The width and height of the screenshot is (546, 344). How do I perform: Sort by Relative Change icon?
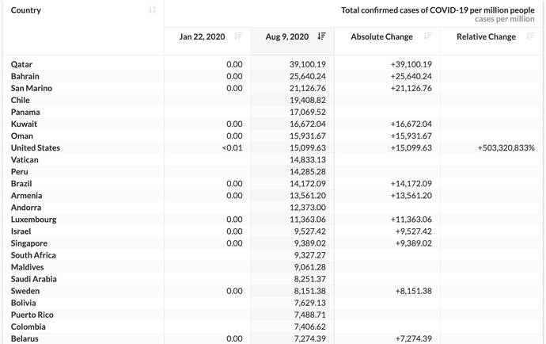pyautogui.click(x=530, y=36)
